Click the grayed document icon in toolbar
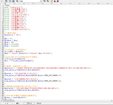The width and height of the screenshot is (113, 105). 10,1
